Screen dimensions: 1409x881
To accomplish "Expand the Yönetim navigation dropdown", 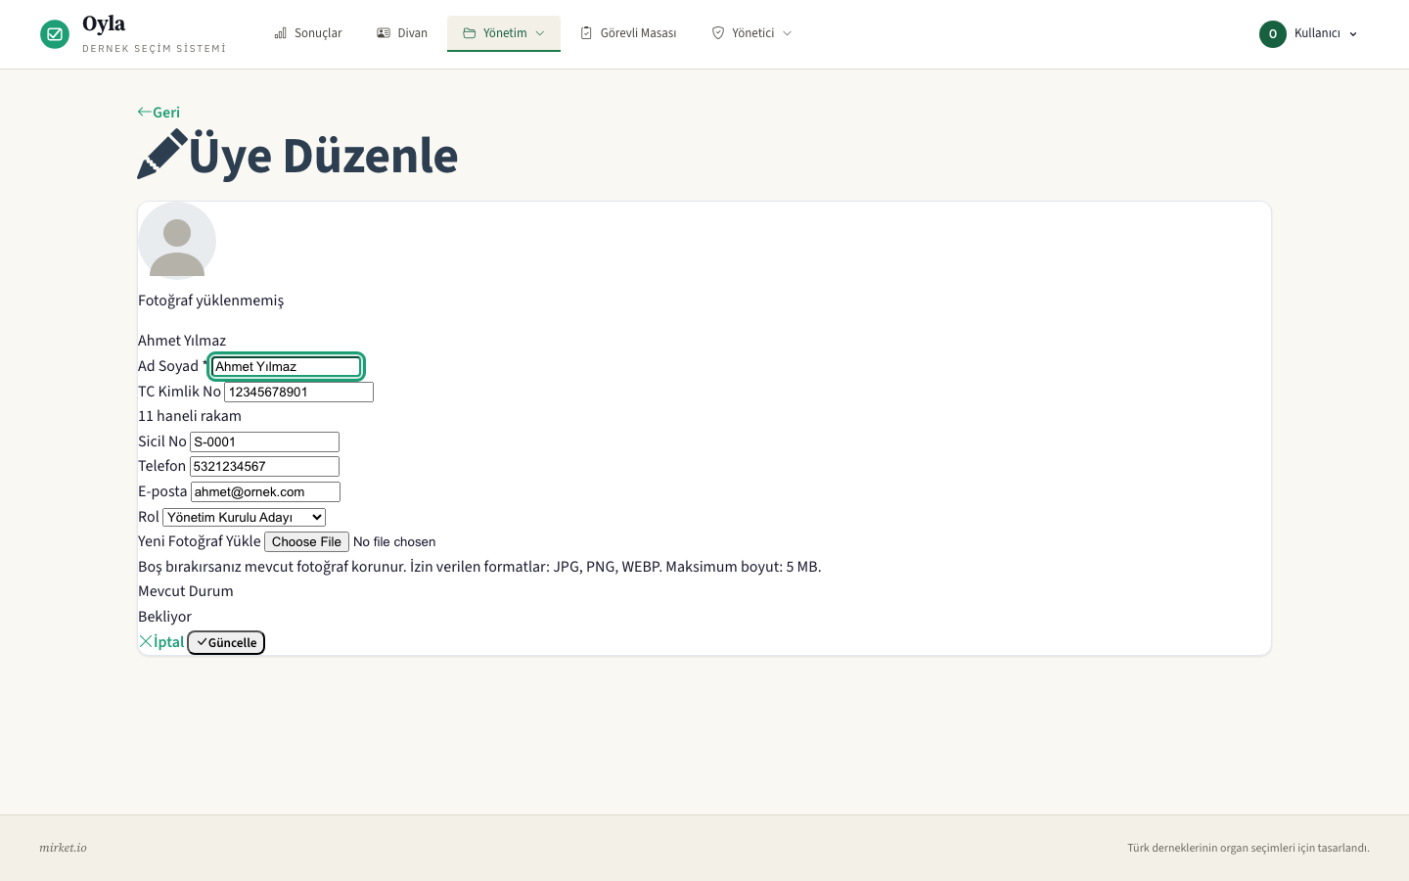I will click(504, 33).
